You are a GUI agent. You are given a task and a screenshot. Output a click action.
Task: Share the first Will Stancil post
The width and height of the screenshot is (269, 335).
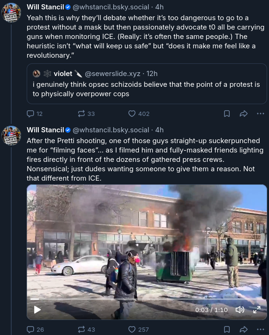click(x=243, y=114)
